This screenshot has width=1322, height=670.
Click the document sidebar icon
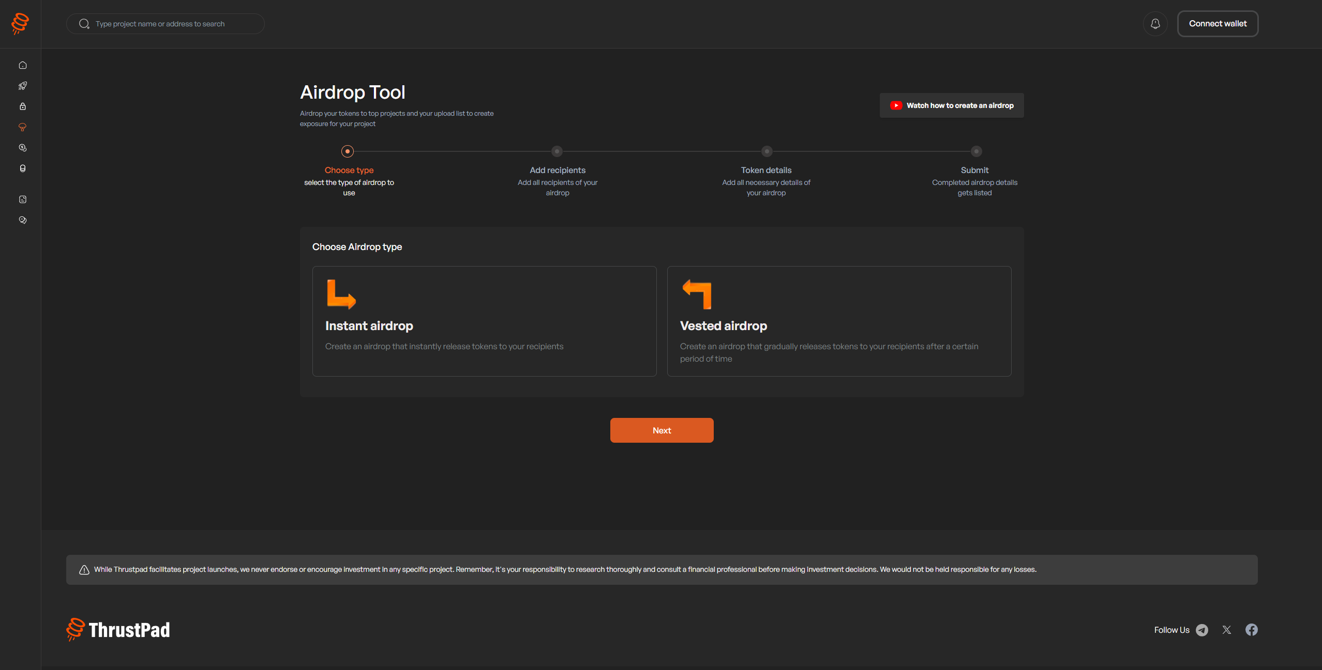tap(23, 199)
